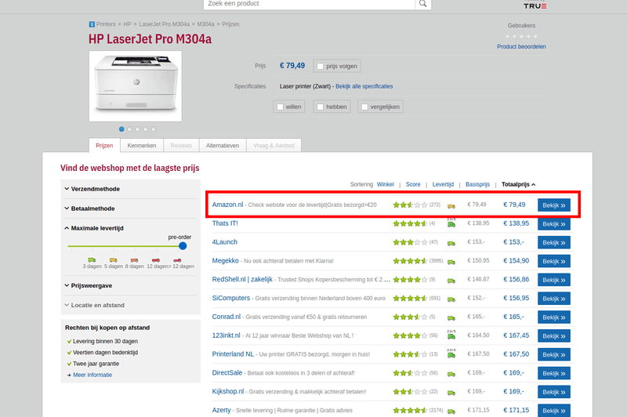Click the user rating stars under Gebruikers
This screenshot has height=417, width=627.
[521, 36]
